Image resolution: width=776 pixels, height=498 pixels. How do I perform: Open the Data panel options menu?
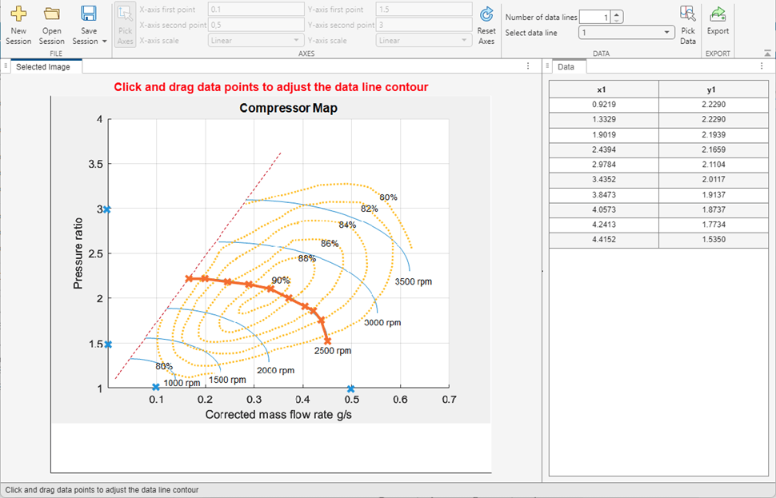click(762, 66)
